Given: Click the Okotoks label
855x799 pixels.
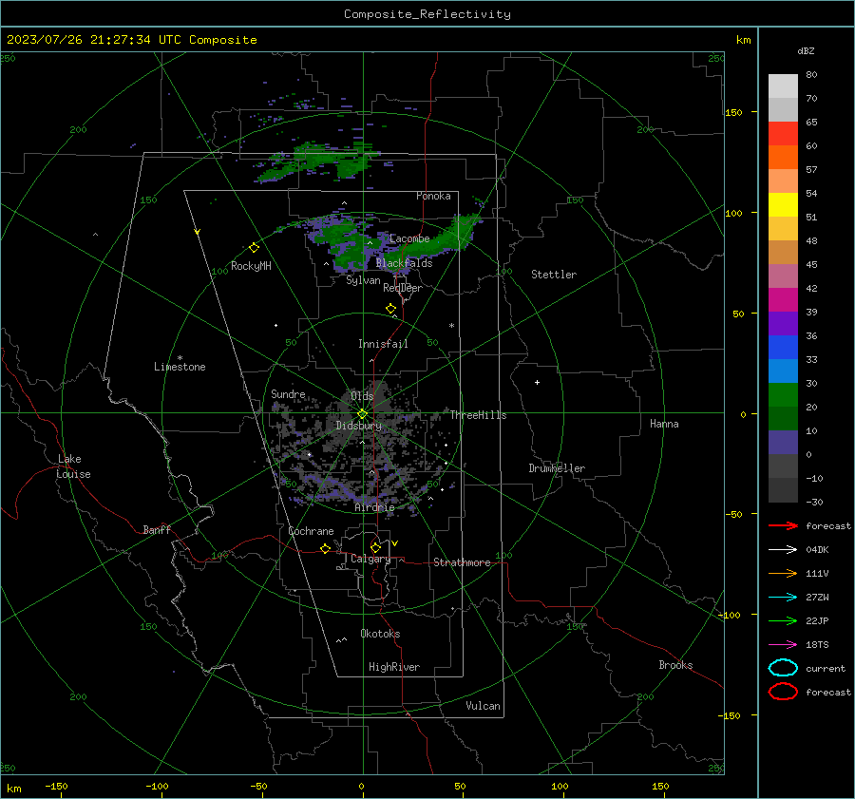Looking at the screenshot, I should tap(380, 634).
